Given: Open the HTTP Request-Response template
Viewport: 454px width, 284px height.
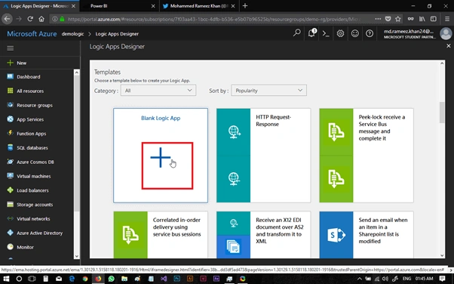Looking at the screenshot, I should click(263, 155).
